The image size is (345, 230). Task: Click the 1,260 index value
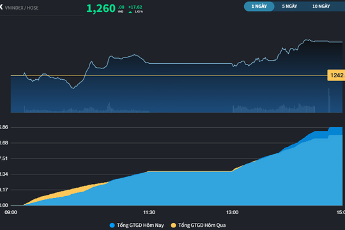click(x=101, y=8)
